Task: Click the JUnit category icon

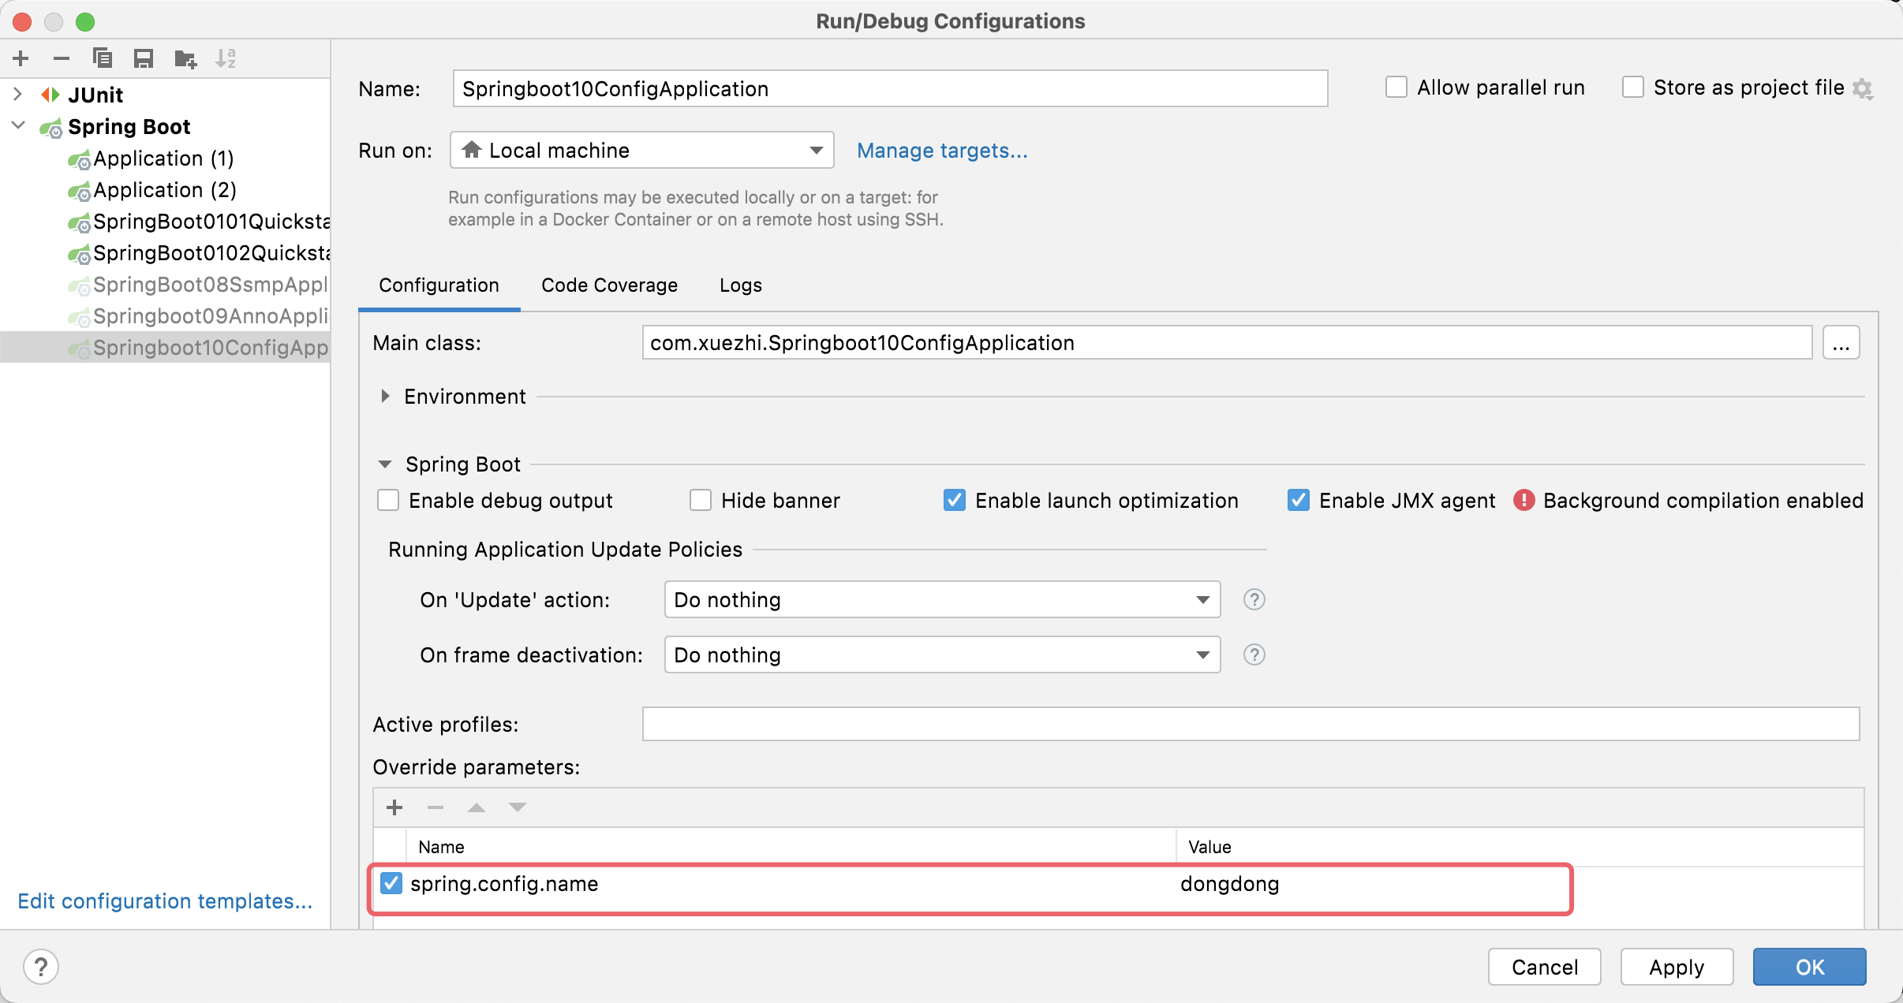Action: click(x=50, y=95)
